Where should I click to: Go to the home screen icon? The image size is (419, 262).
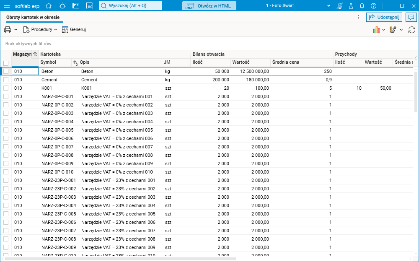pyautogui.click(x=49, y=6)
